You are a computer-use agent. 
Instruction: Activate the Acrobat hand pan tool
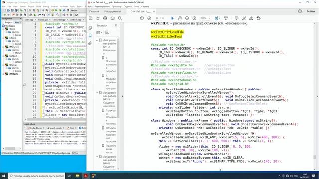coord(180,18)
